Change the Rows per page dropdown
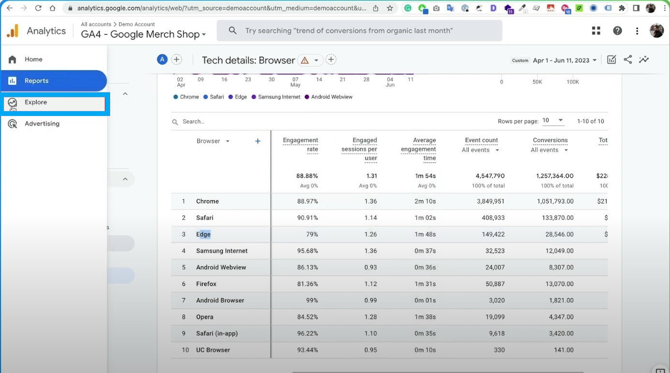Viewport: 670px width, 373px height. coord(553,121)
